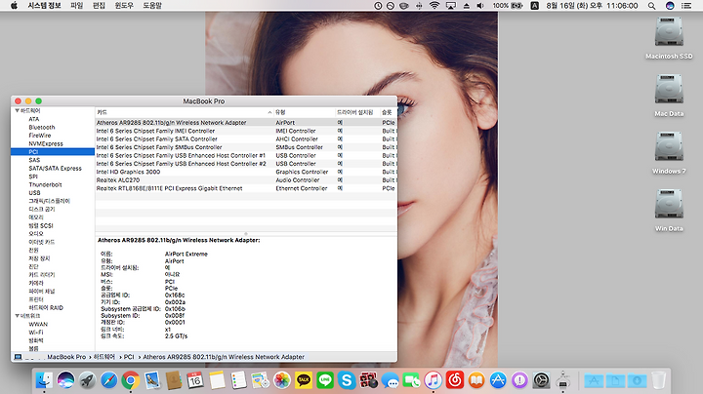
Task: Launch KakaoTalk from the Dock
Action: (x=304, y=380)
